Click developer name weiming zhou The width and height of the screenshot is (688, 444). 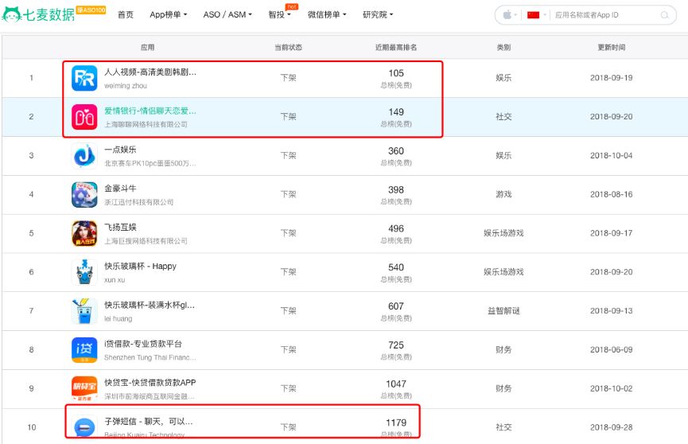(126, 86)
